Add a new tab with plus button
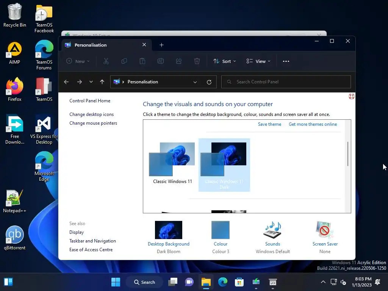Screen dimensions: 388x291 point(161,45)
